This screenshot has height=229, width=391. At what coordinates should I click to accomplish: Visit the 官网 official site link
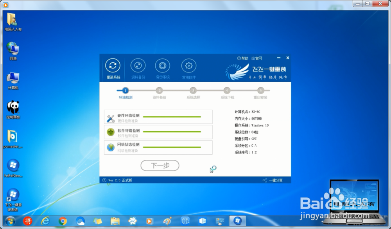[257, 58]
